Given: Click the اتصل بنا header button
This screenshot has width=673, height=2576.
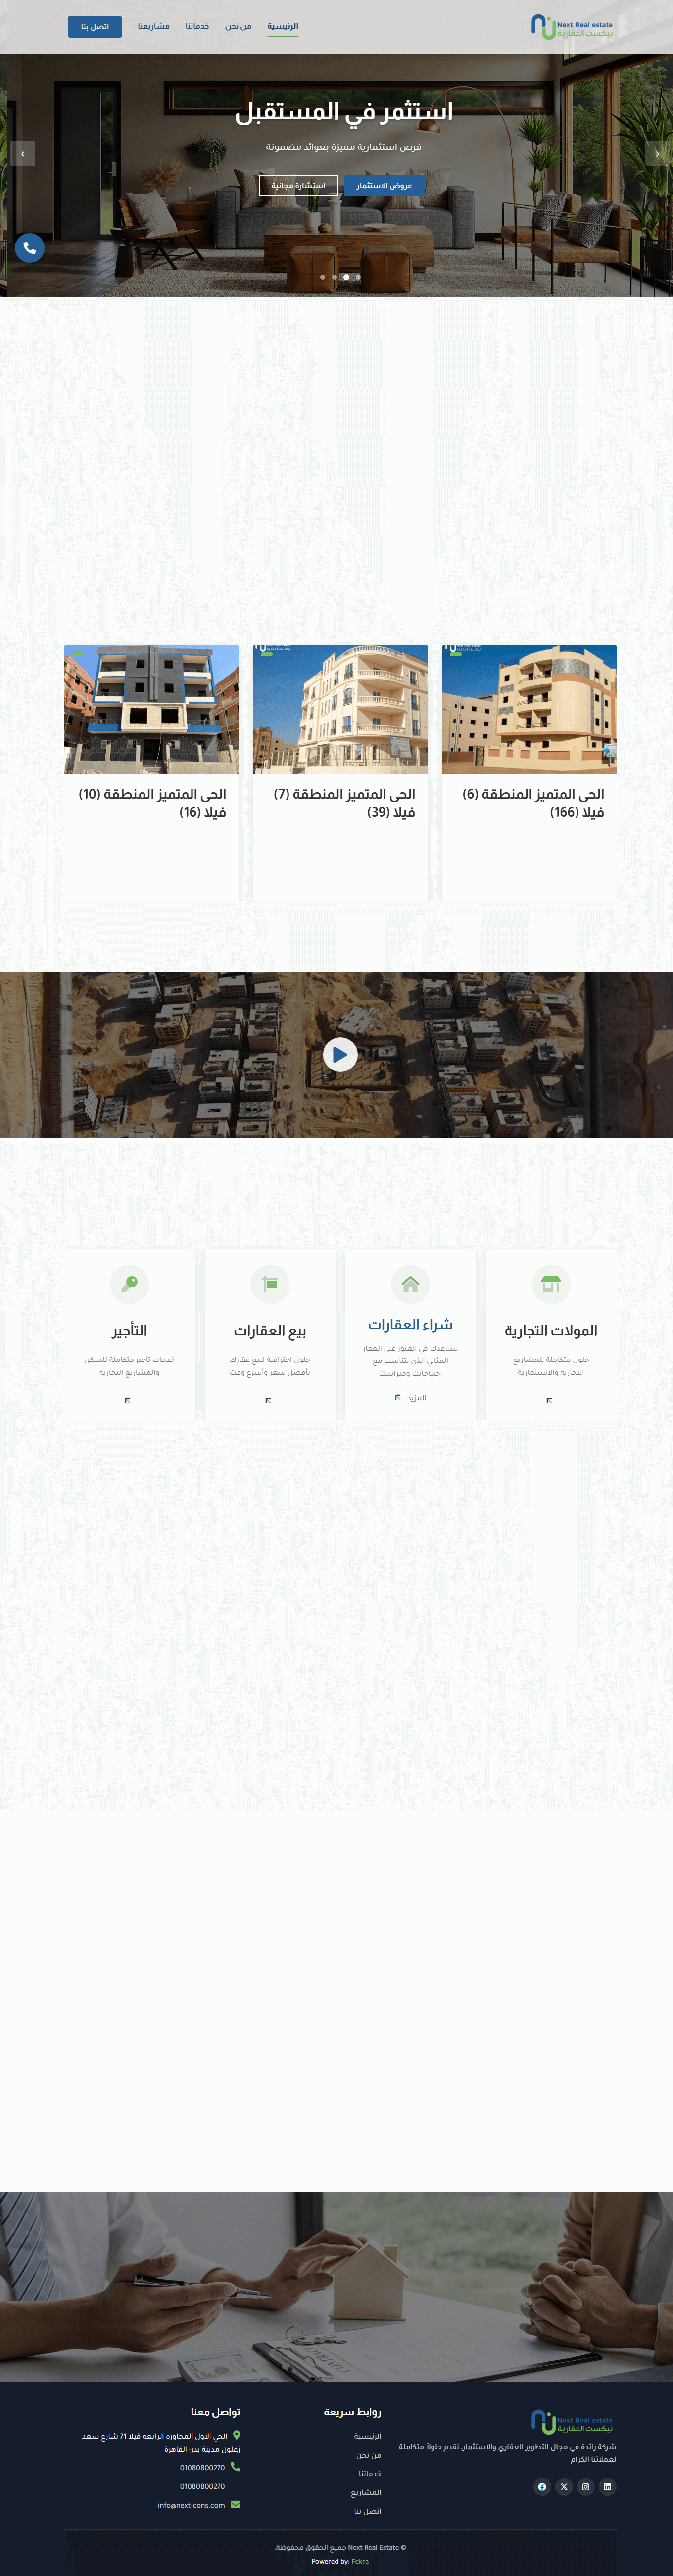Looking at the screenshot, I should (x=95, y=27).
